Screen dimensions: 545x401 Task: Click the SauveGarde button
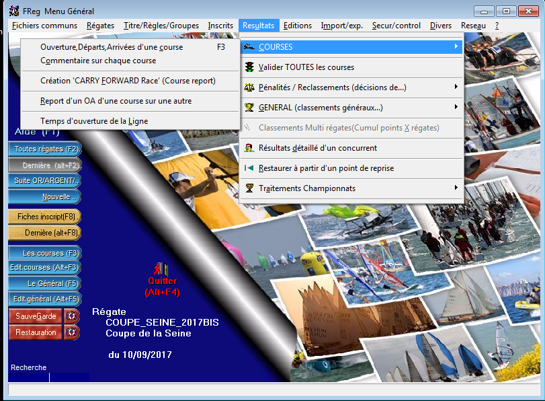tap(36, 316)
